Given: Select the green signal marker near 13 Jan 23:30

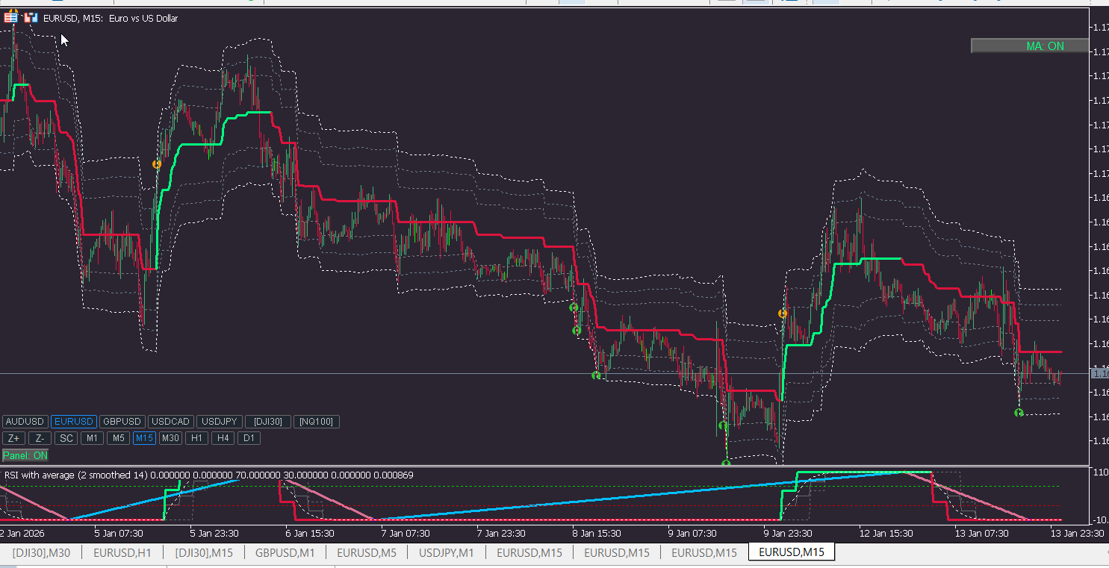Looking at the screenshot, I should click(x=1019, y=412).
